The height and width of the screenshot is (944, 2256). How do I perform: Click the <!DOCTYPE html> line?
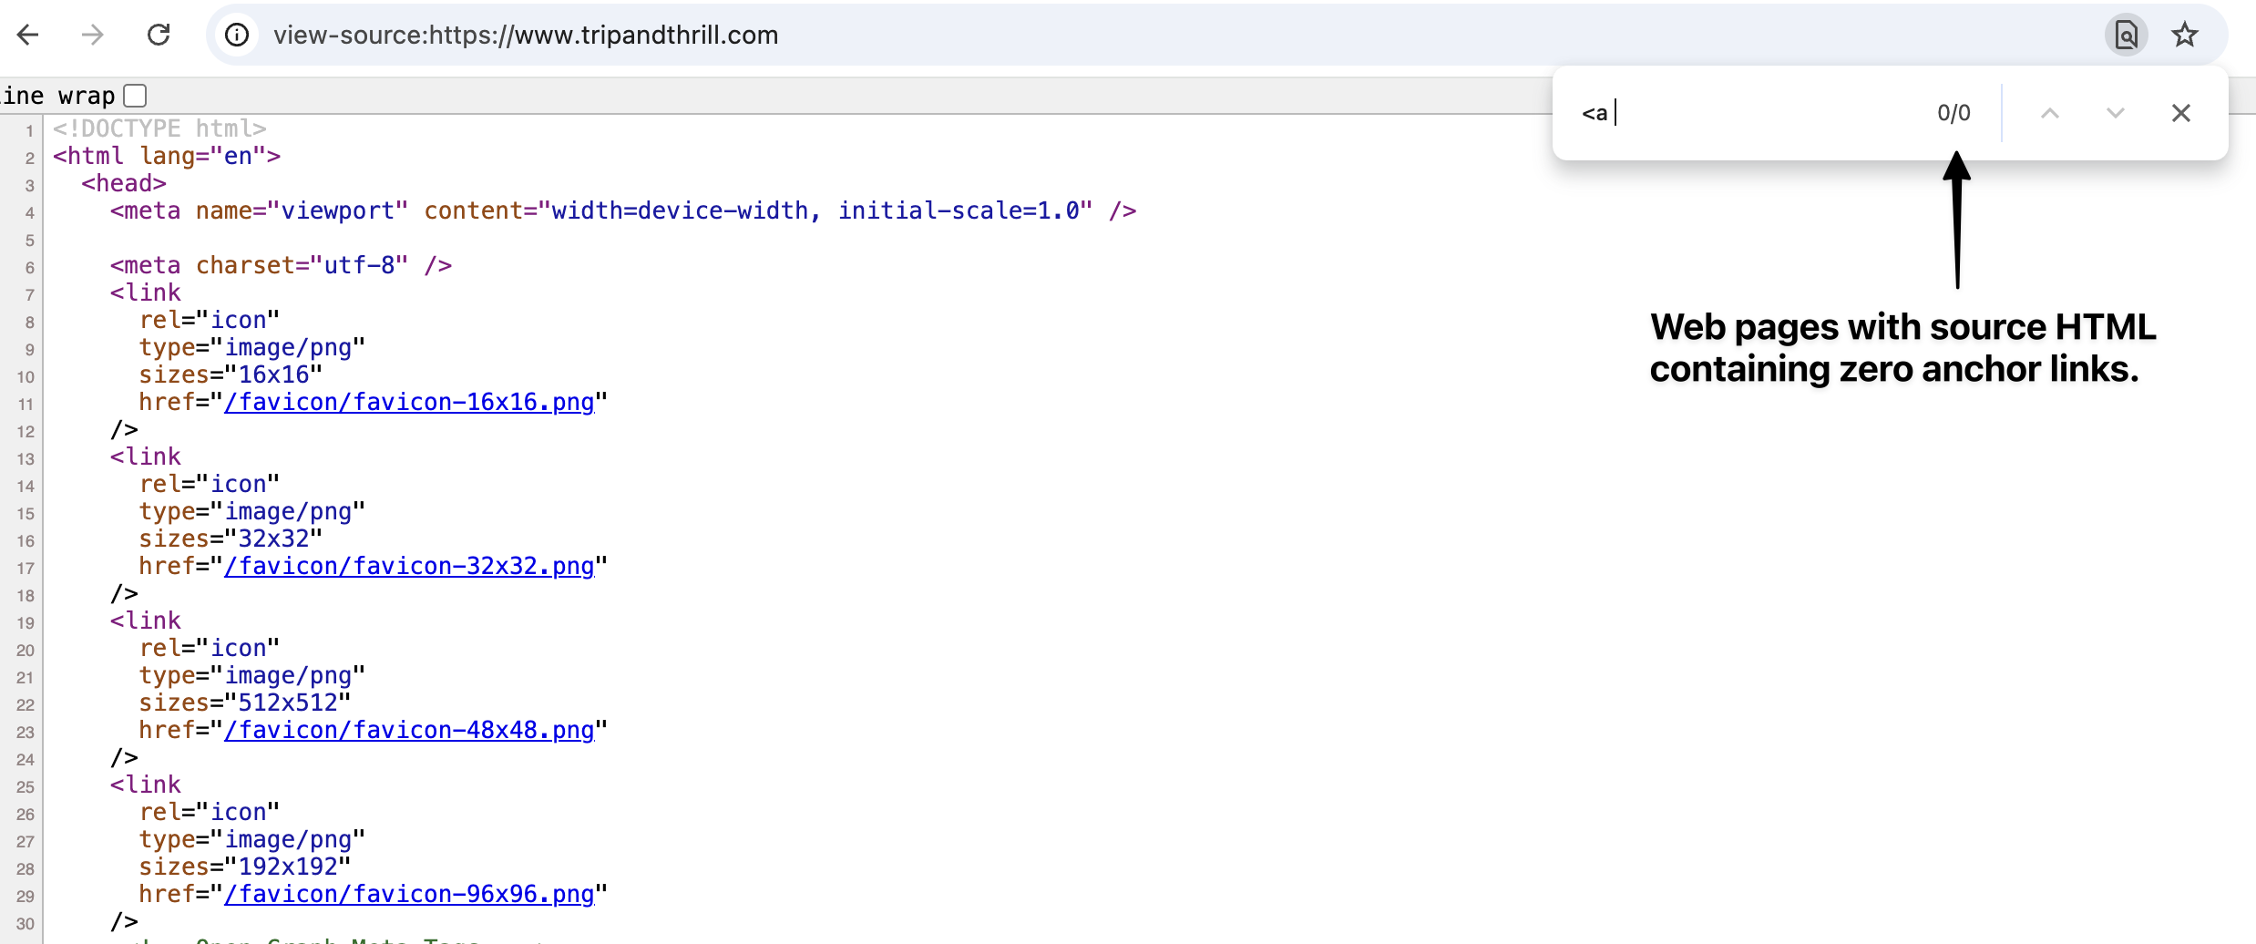pos(159,128)
